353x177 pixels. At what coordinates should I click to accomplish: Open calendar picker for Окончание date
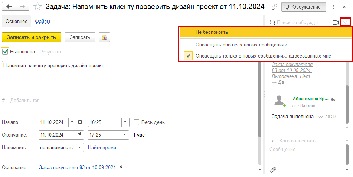81,135
